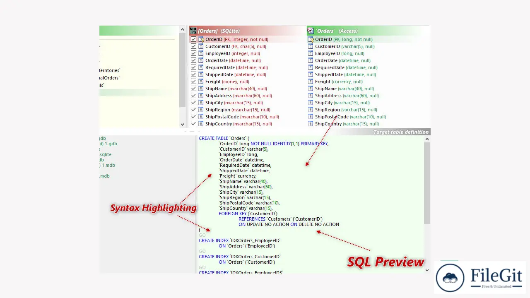Toggle the ShipAddress column checkbox
Viewport: 530px width, 298px height.
point(193,96)
